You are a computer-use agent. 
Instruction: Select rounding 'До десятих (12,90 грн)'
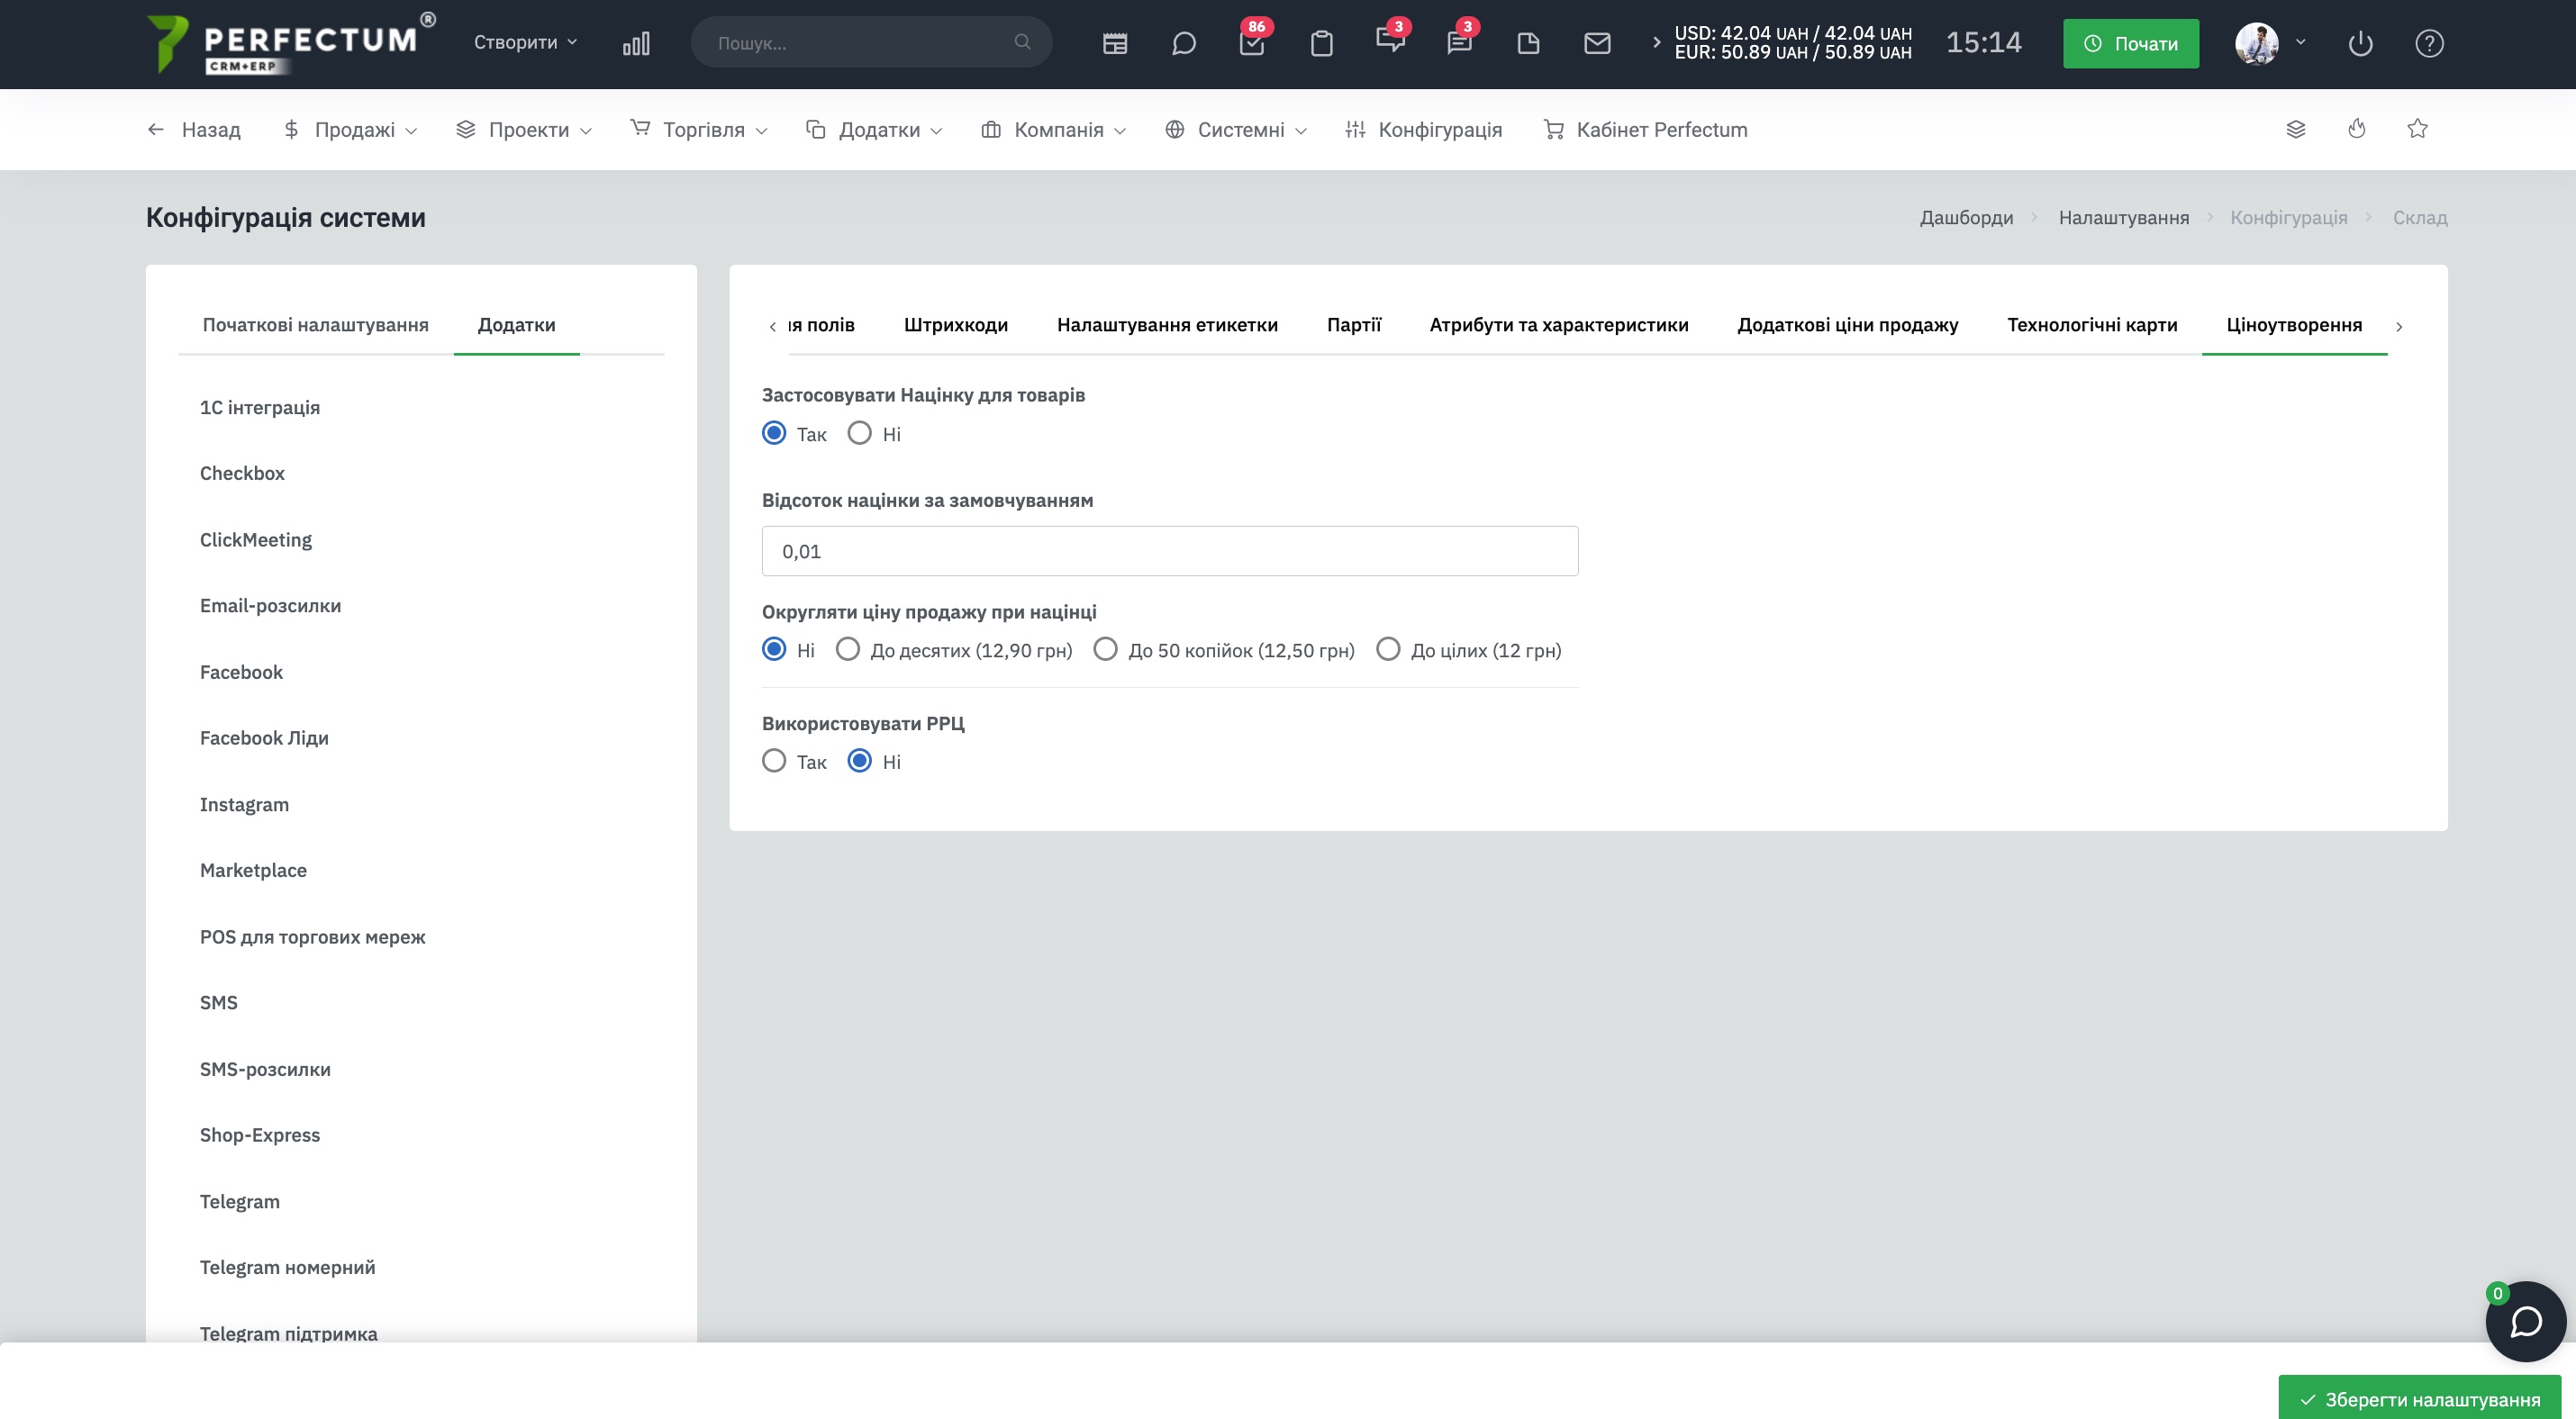pos(847,649)
